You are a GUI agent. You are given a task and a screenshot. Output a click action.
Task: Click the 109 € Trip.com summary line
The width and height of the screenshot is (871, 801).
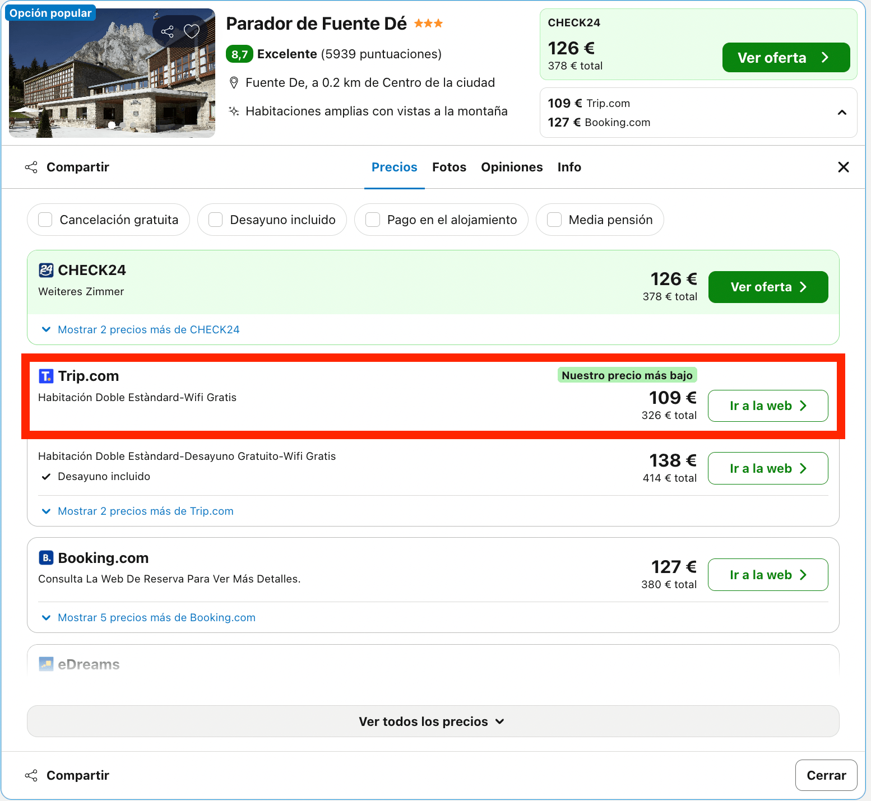pos(589,103)
